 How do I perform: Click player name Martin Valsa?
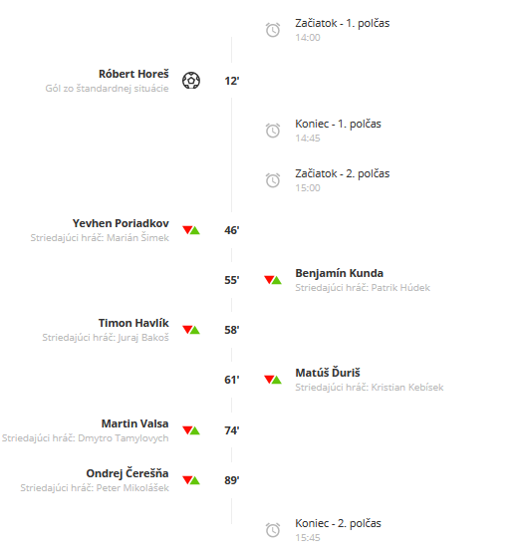135,423
